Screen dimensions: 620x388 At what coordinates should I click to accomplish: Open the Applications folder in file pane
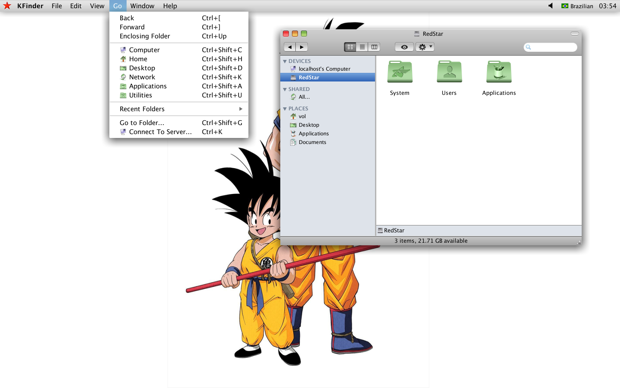click(499, 72)
